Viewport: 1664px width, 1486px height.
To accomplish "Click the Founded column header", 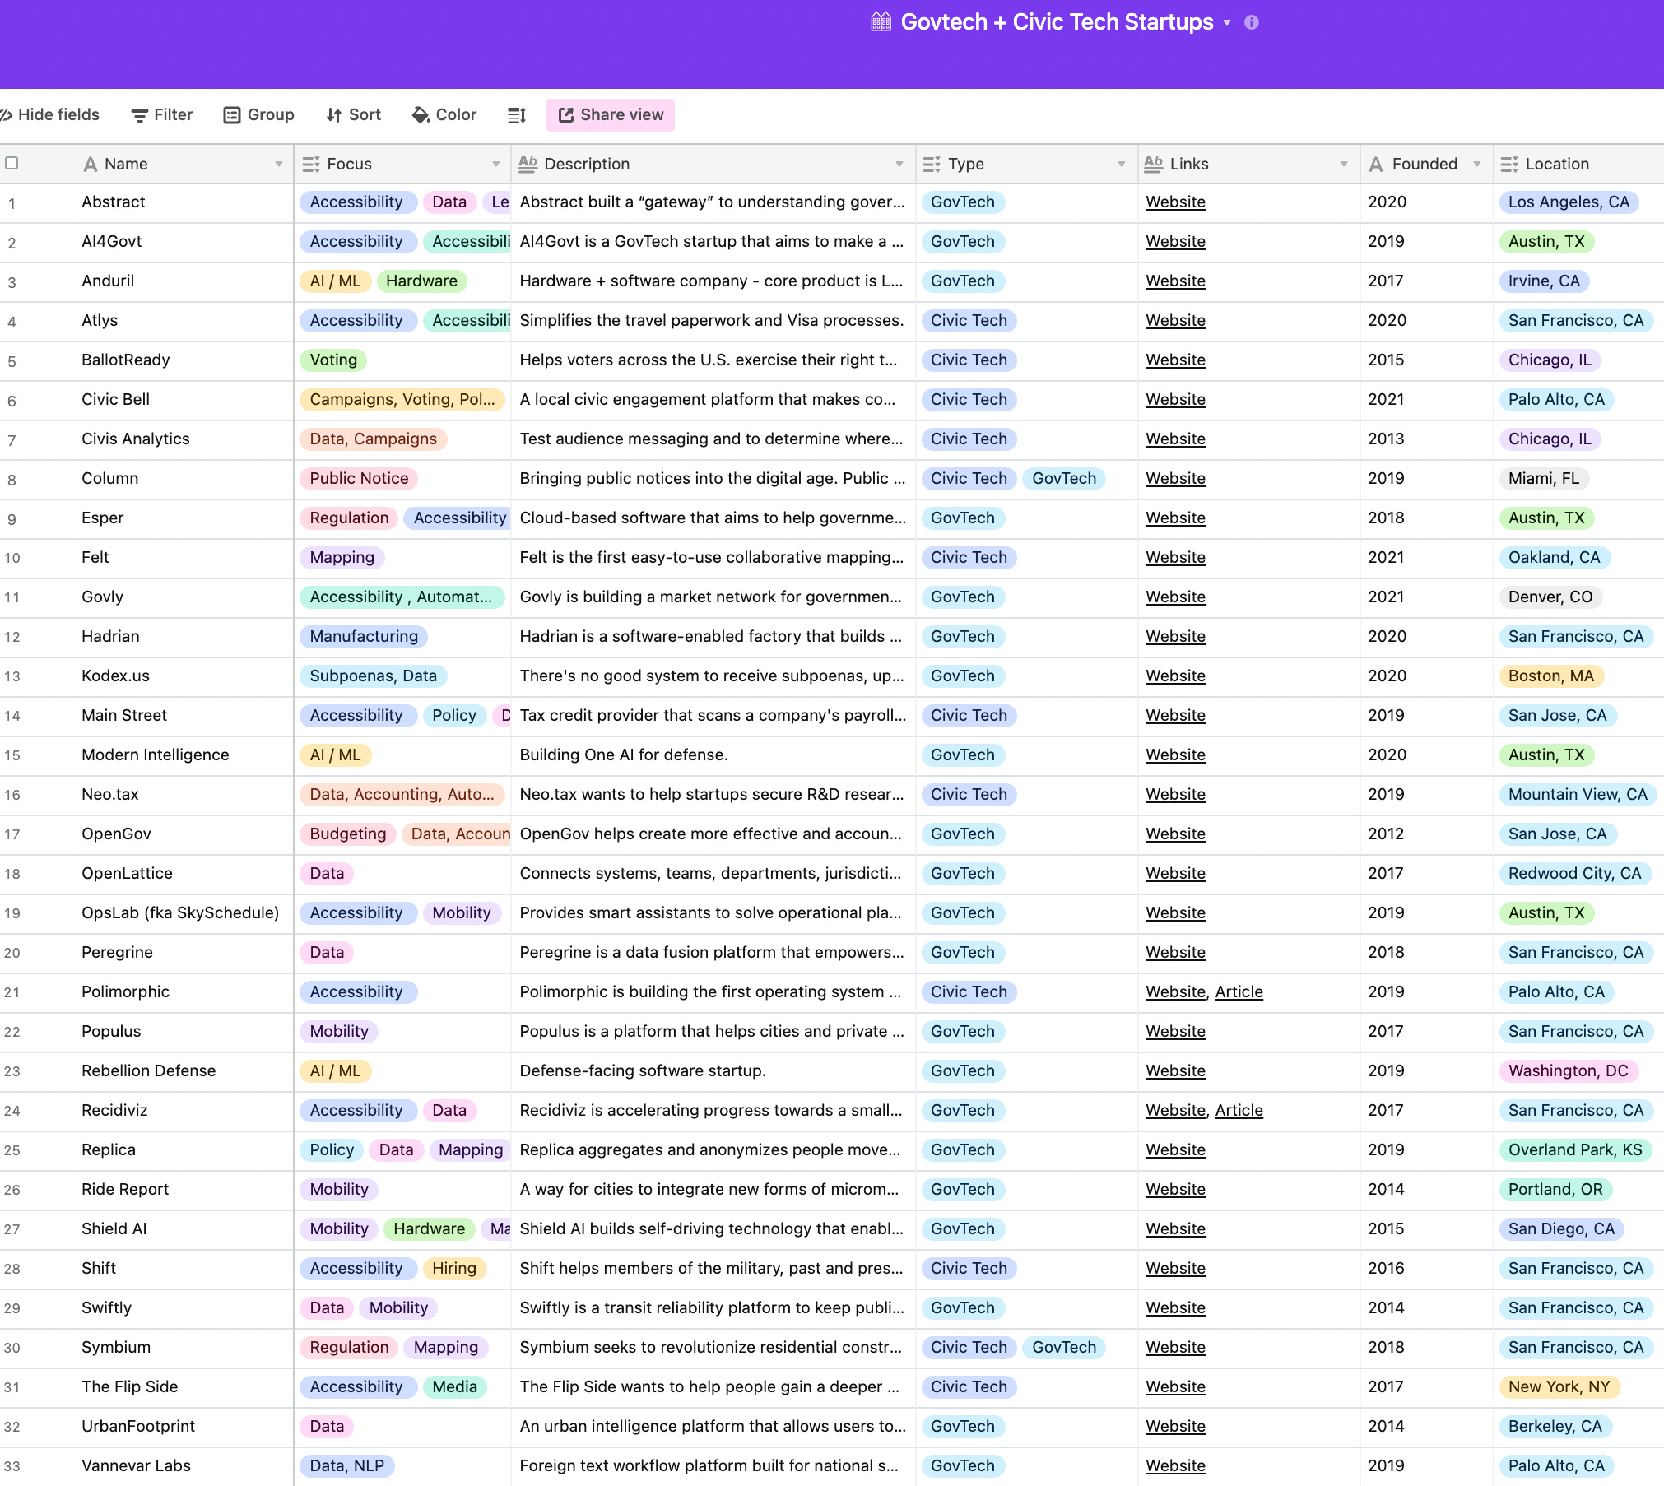I will (1424, 165).
